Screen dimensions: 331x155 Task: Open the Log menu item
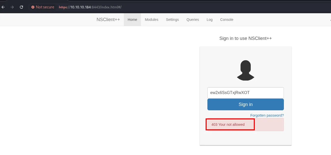(209, 20)
